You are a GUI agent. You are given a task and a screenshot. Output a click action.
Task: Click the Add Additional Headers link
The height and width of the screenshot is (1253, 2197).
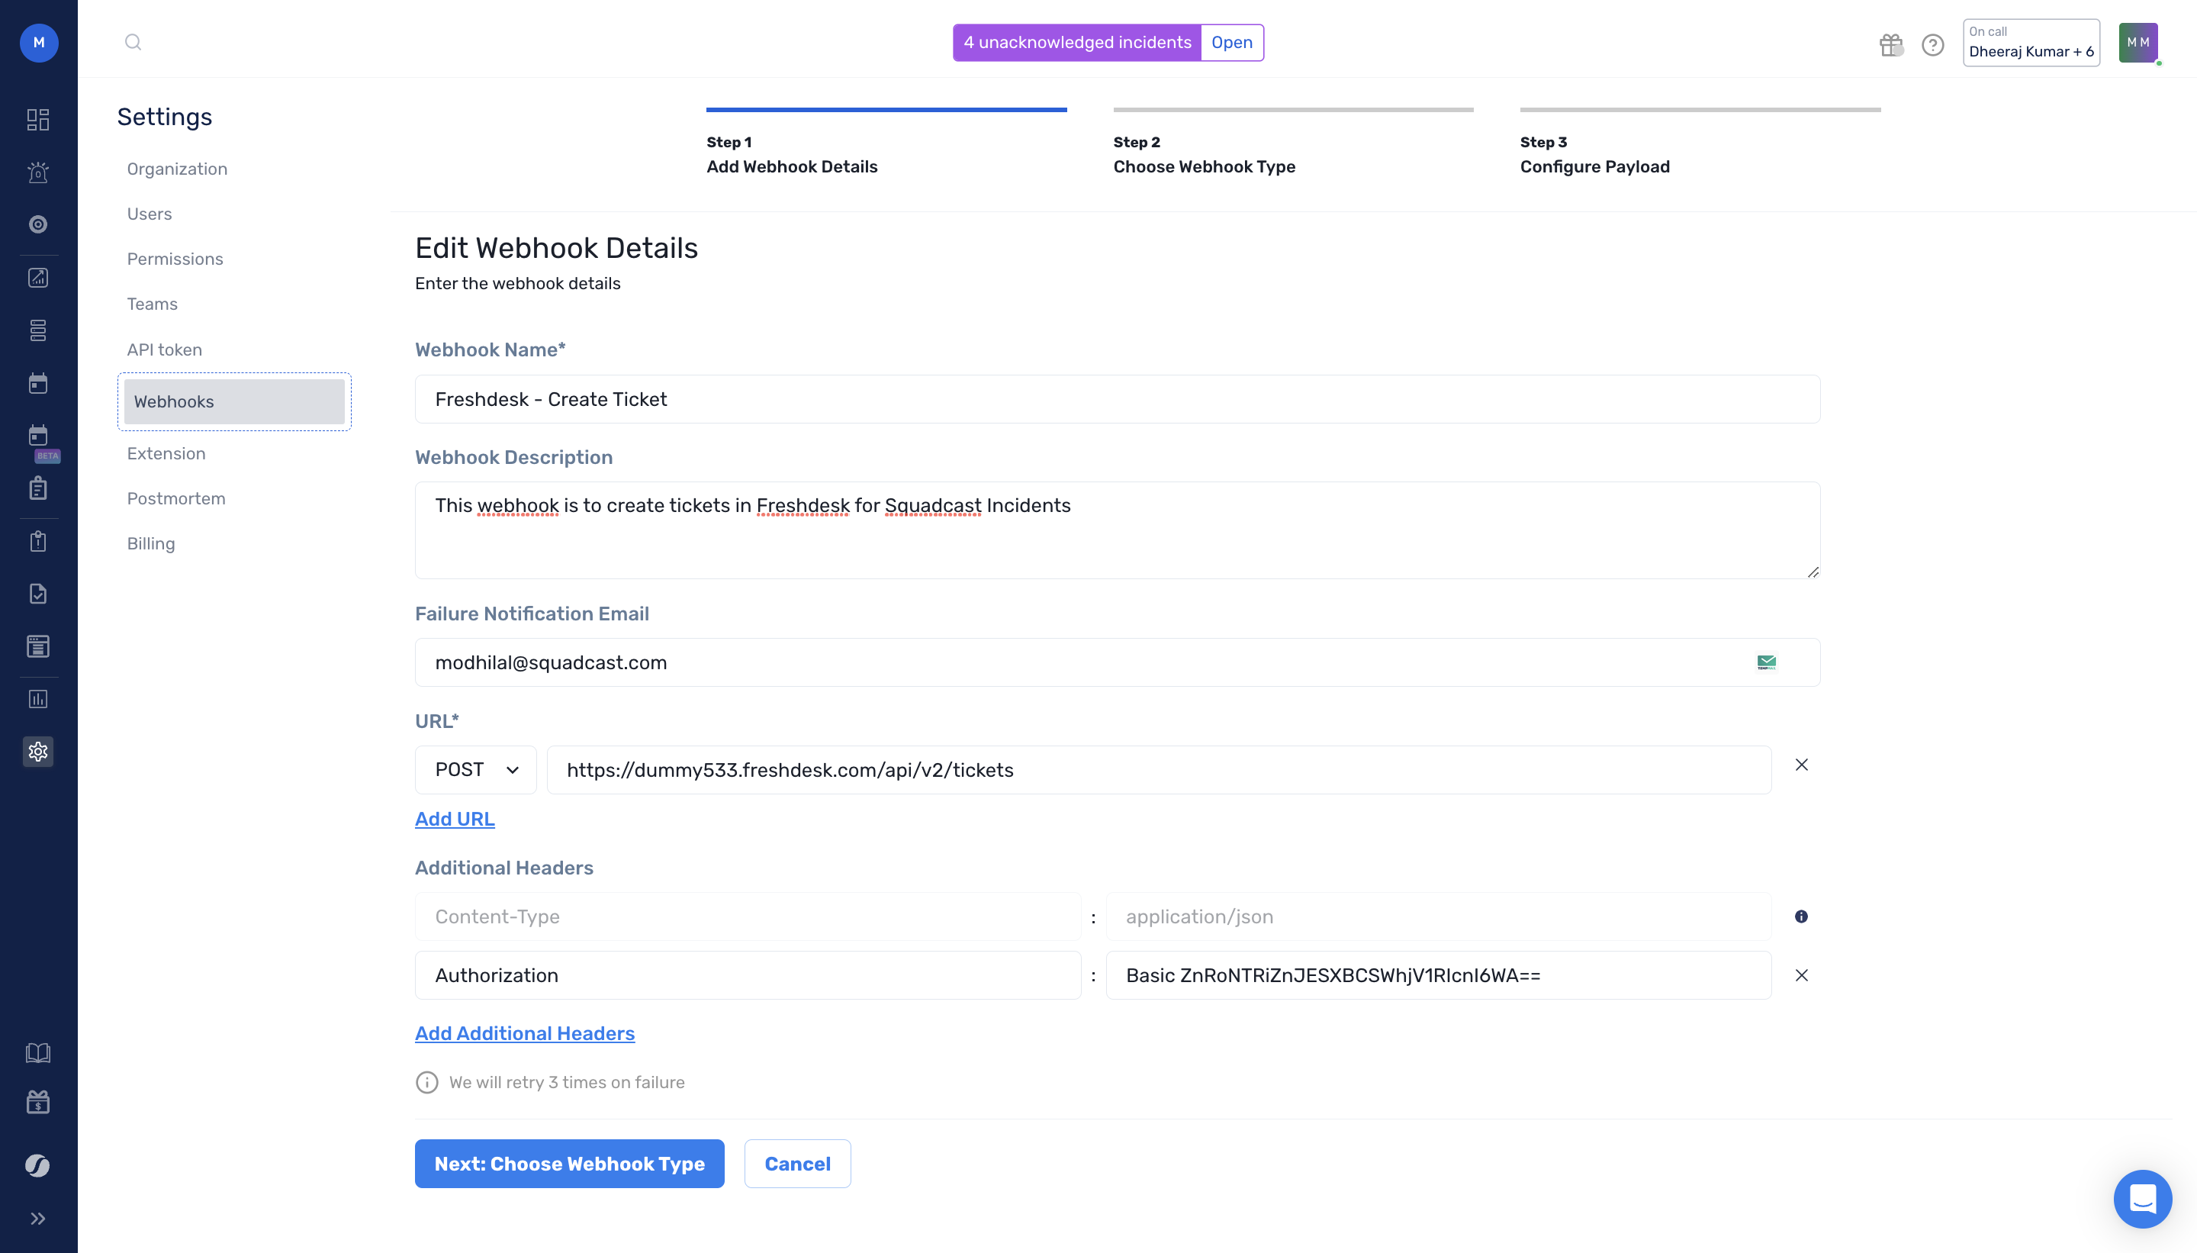(x=524, y=1033)
